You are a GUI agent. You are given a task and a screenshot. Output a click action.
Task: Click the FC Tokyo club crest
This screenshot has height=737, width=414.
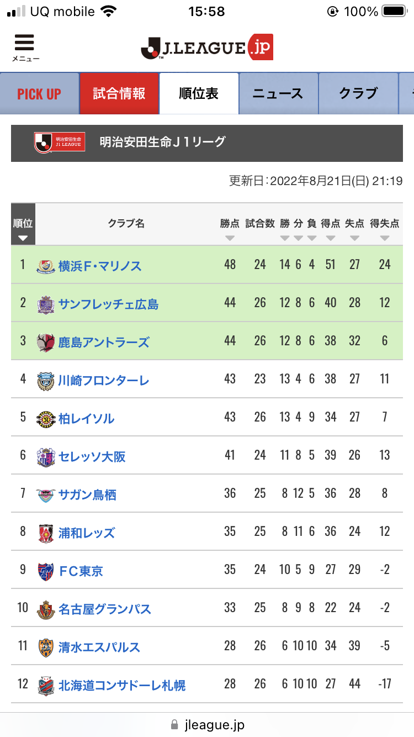(46, 571)
